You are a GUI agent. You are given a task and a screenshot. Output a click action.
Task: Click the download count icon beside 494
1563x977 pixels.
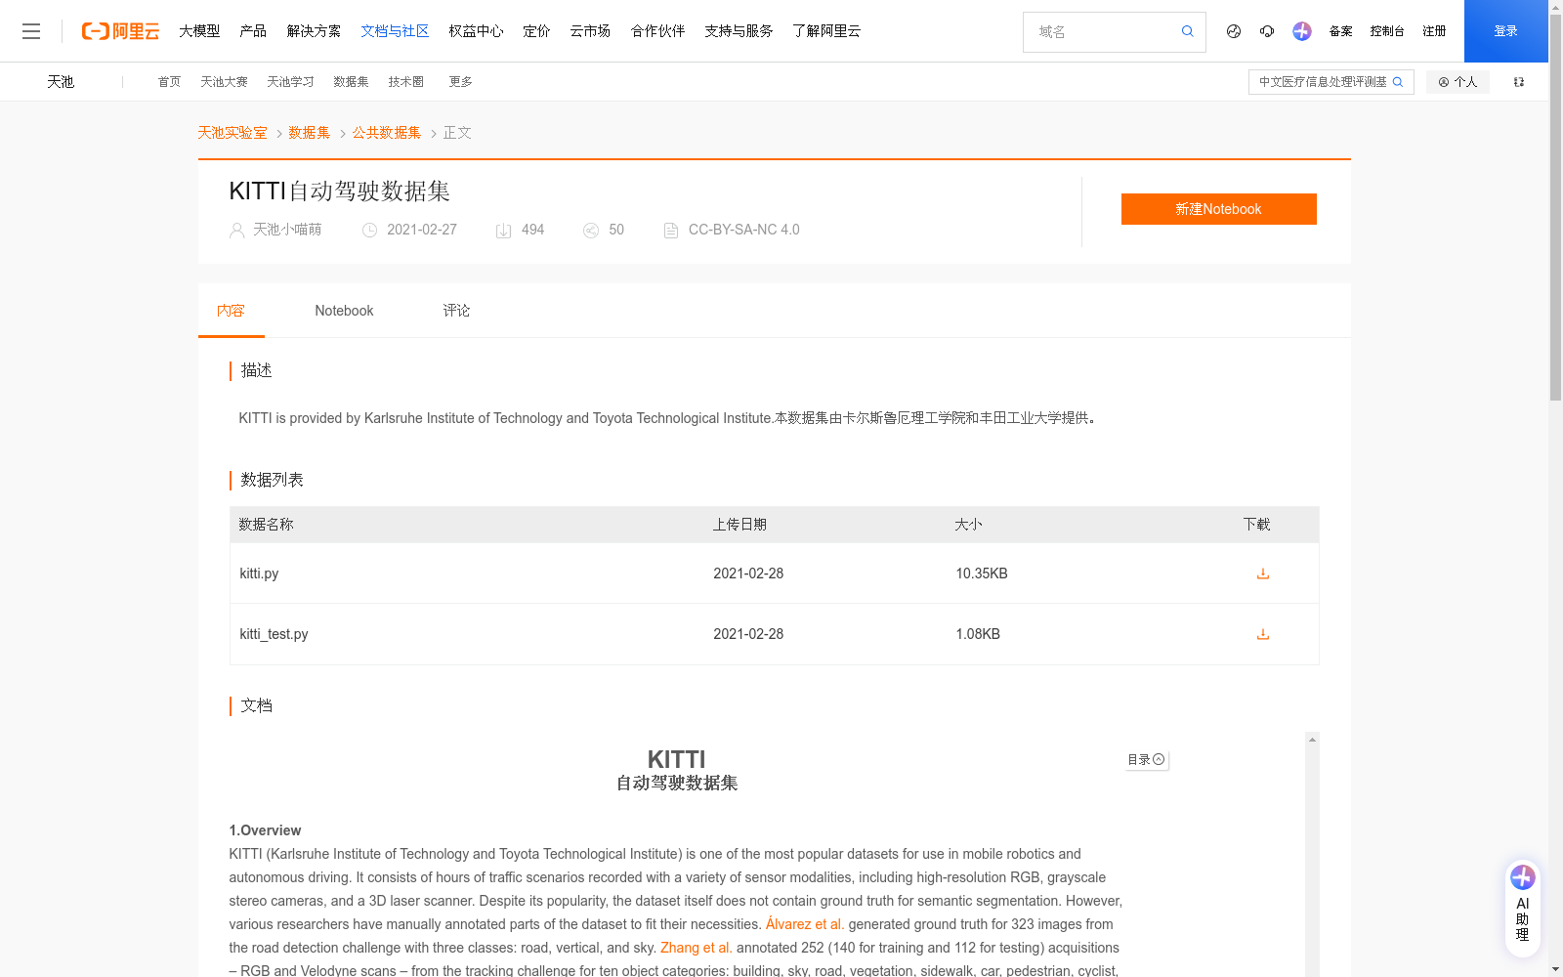504,231
